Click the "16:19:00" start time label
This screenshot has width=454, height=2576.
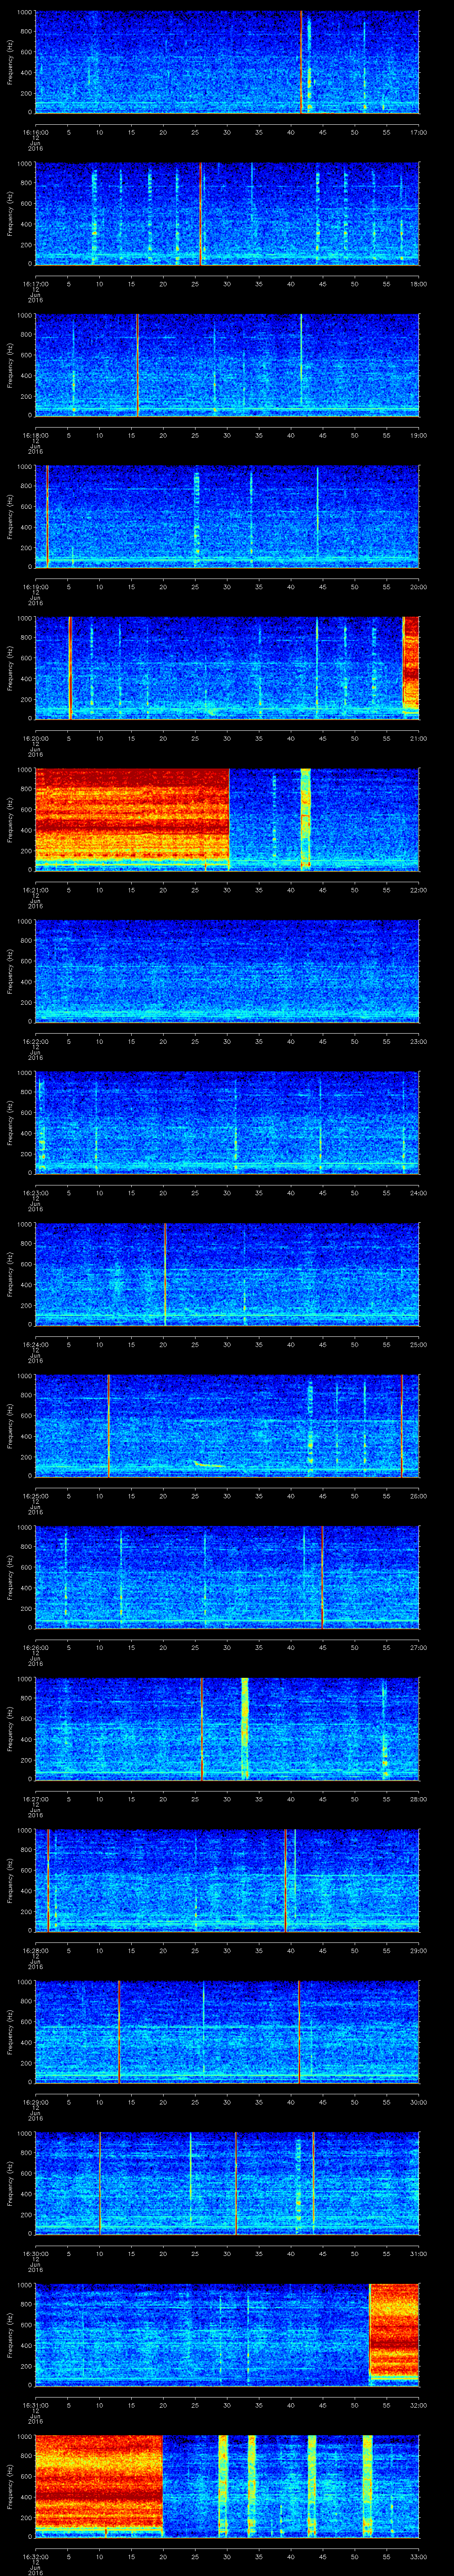click(x=35, y=586)
